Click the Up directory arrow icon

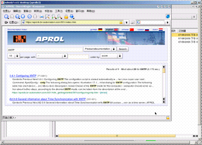[x=17, y=17]
